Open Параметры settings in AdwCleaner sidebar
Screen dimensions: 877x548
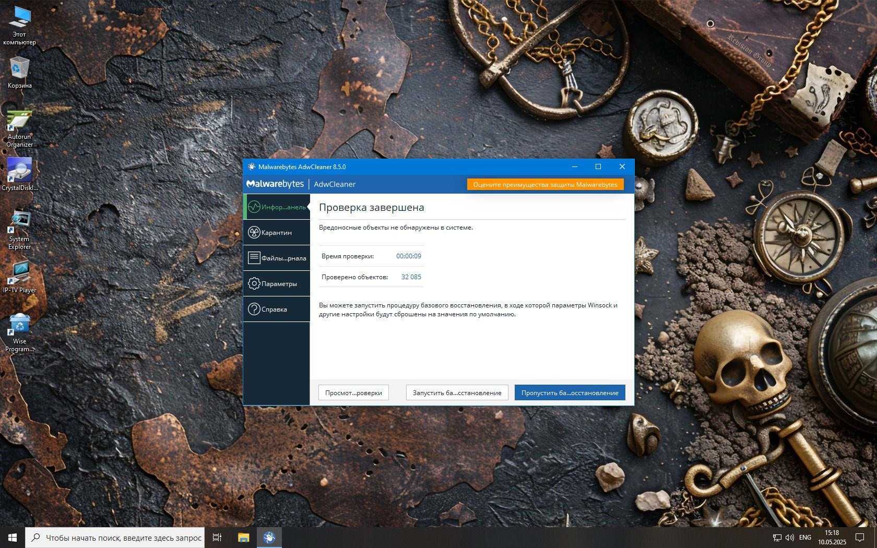pyautogui.click(x=277, y=283)
